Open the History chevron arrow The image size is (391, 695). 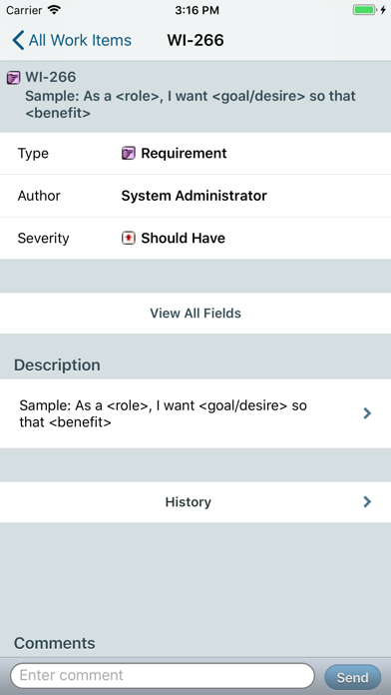click(367, 501)
